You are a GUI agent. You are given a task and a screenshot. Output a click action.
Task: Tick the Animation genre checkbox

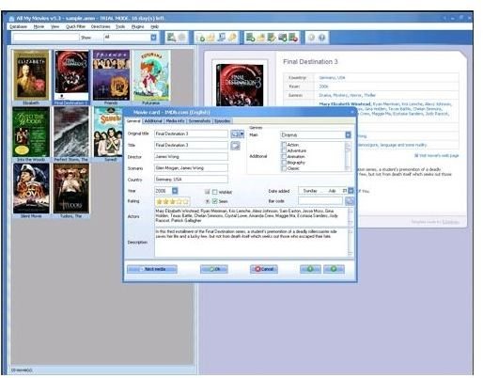284,156
